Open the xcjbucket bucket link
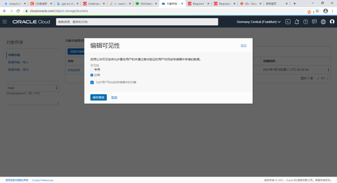This screenshot has height=183, width=337. pyautogui.click(x=74, y=70)
